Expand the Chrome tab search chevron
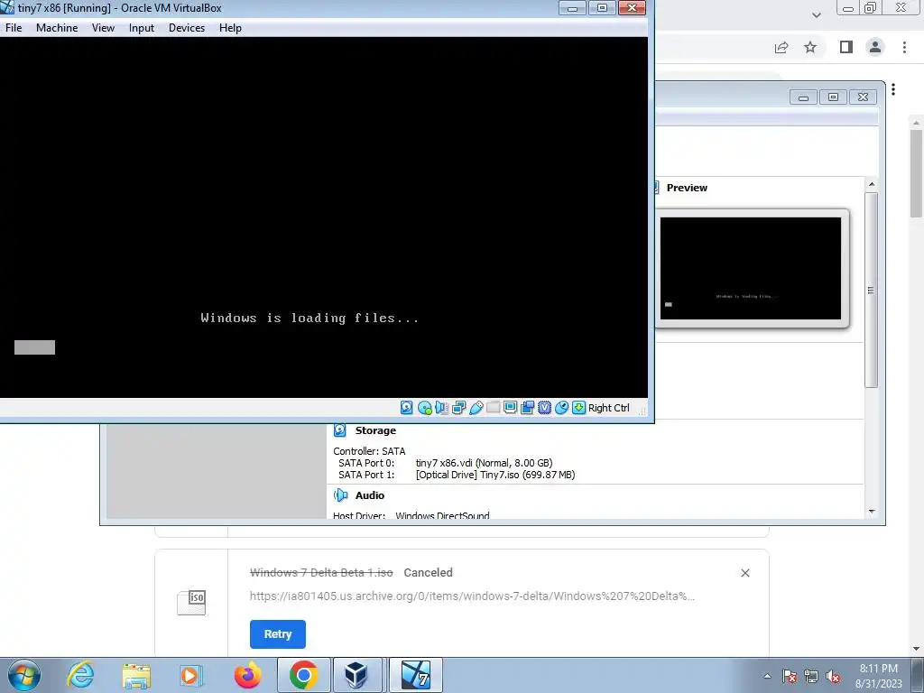 816,14
